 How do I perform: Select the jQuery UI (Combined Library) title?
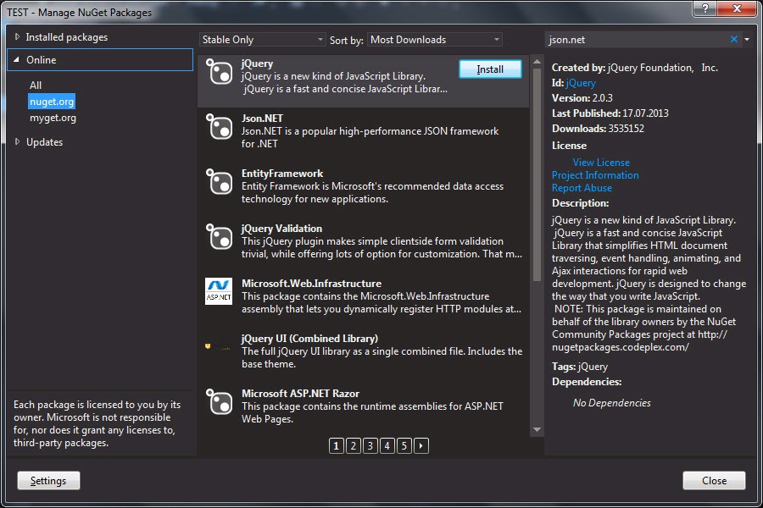tap(310, 339)
